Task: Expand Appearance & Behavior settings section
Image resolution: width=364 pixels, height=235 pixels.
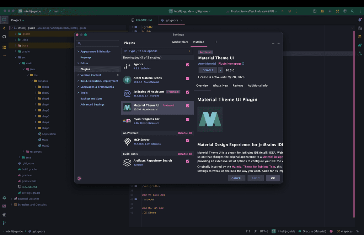Action: [78, 51]
